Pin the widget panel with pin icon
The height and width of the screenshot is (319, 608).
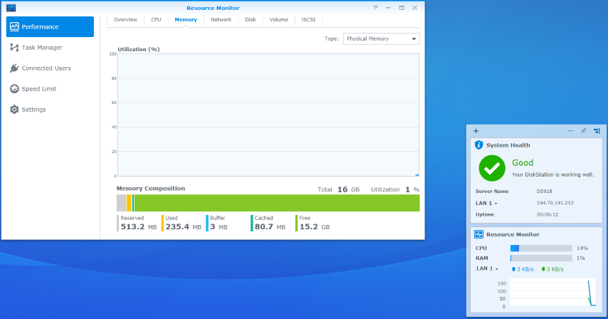pyautogui.click(x=583, y=131)
